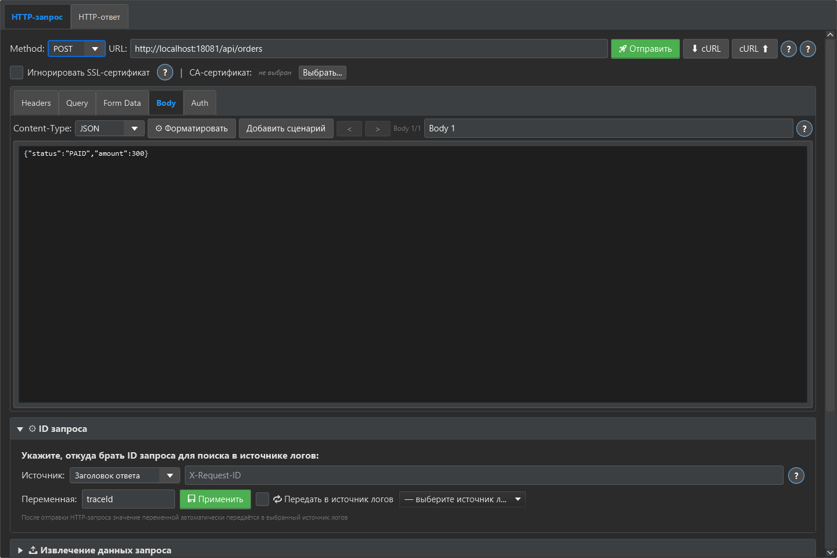Screen dimensions: 837x558
Task: Click the Форматировать button
Action: (x=192, y=128)
